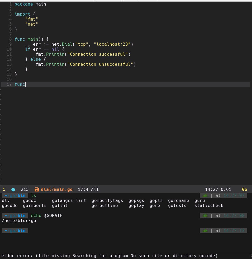Click the 14:27 clock in modeline

pyautogui.click(x=212, y=190)
